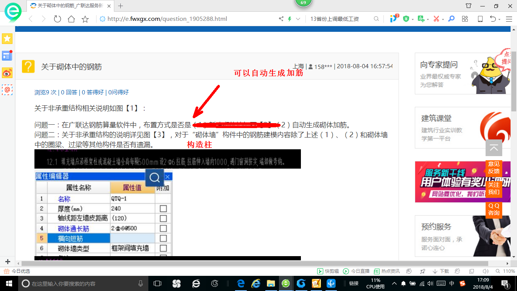Open the @ mail sidebar icon
Image resolution: width=517 pixels, height=291 pixels.
(7, 90)
